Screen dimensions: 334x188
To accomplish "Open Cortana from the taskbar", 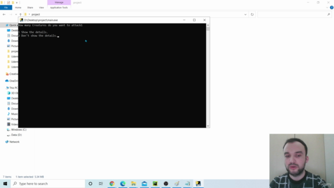I will pyautogui.click(x=90, y=183).
